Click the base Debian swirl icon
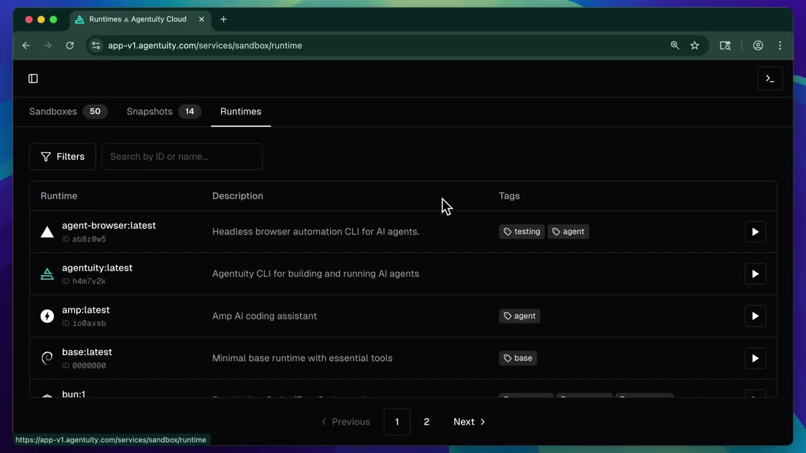 tap(47, 358)
